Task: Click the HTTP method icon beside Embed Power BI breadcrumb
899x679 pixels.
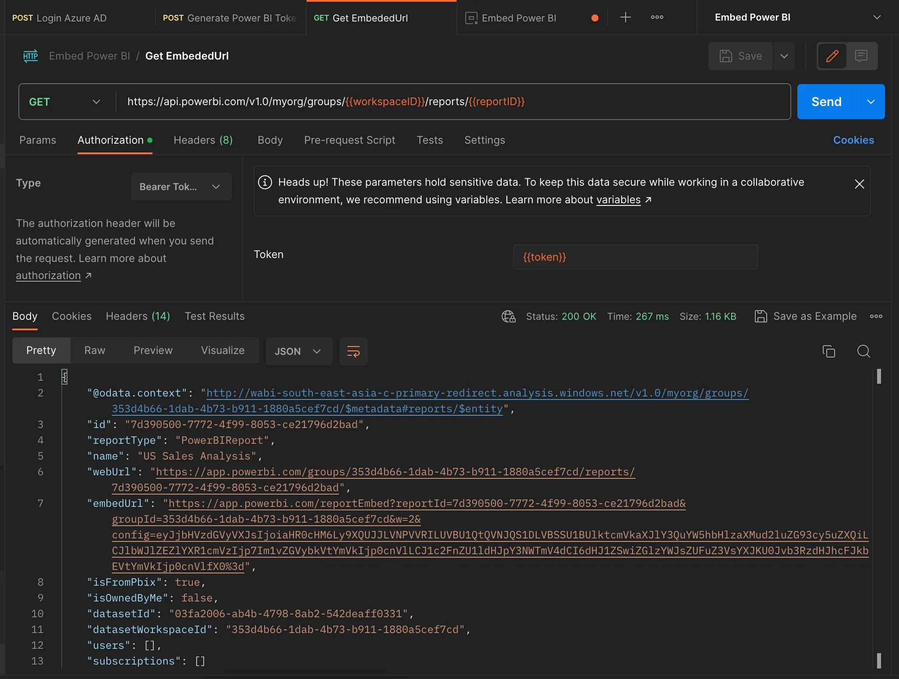Action: [x=30, y=56]
